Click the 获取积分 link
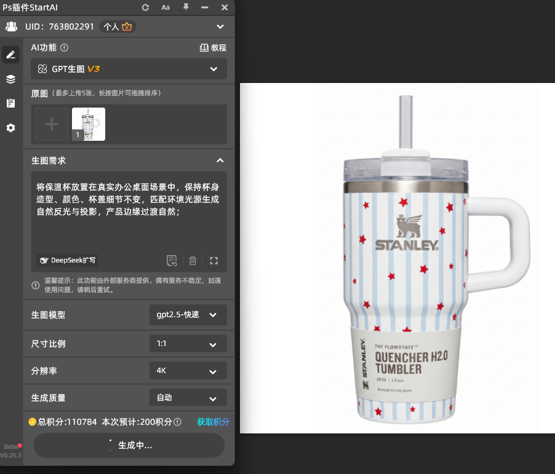Image resolution: width=555 pixels, height=474 pixels. pyautogui.click(x=213, y=422)
